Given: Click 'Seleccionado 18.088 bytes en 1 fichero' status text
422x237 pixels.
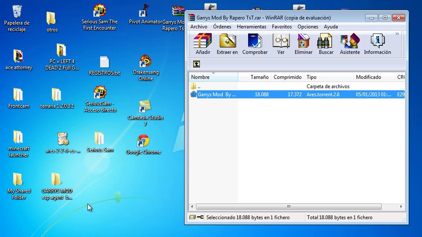Looking at the screenshot, I should coord(248,218).
